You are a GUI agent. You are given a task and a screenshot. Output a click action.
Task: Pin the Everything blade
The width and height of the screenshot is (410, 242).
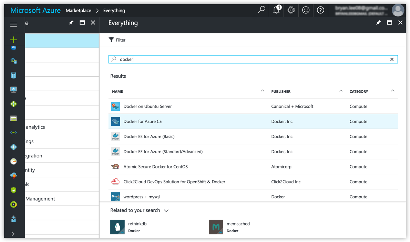[378, 23]
